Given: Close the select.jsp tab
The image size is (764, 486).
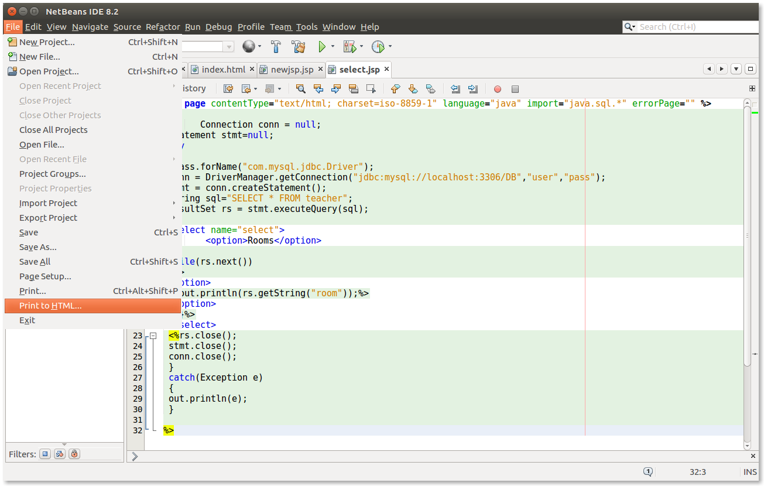Looking at the screenshot, I should pos(386,69).
